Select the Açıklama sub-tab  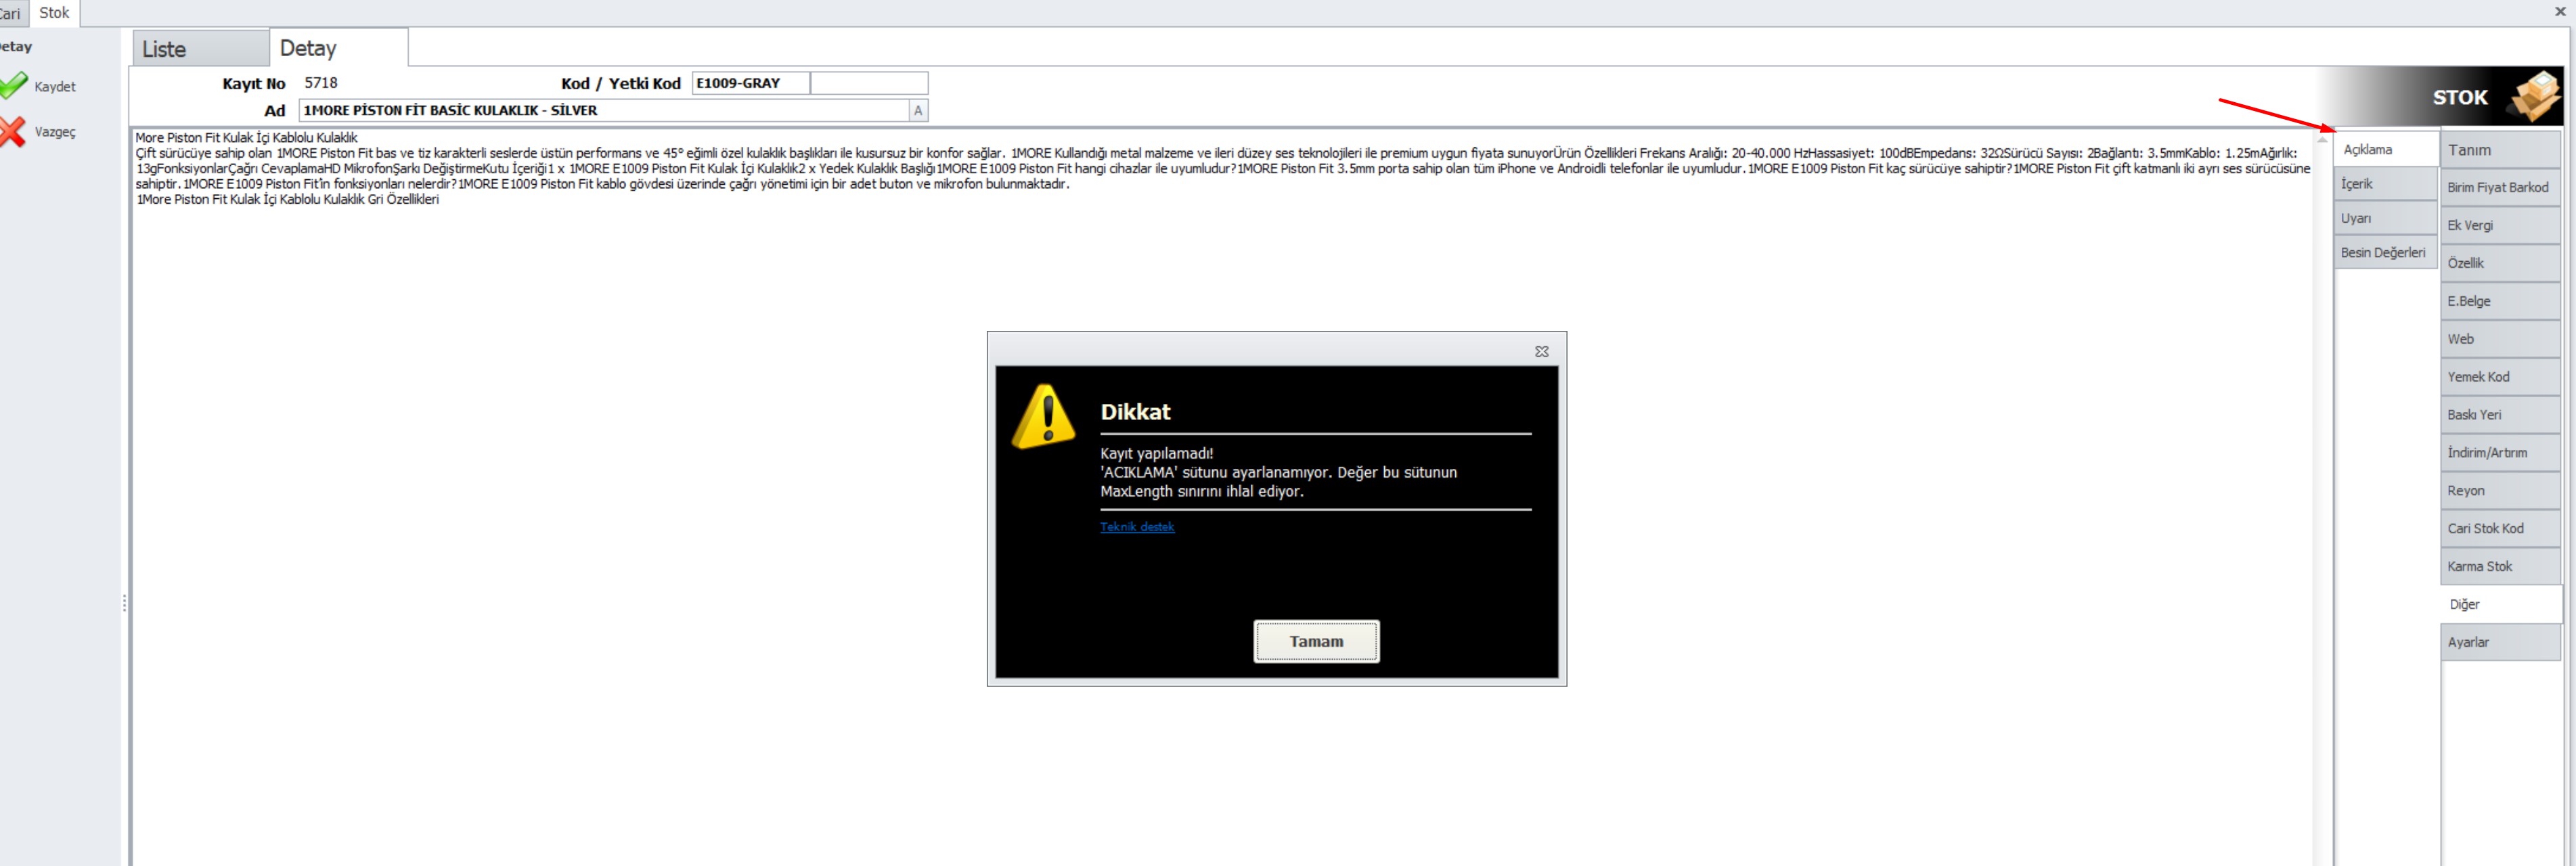[2386, 149]
